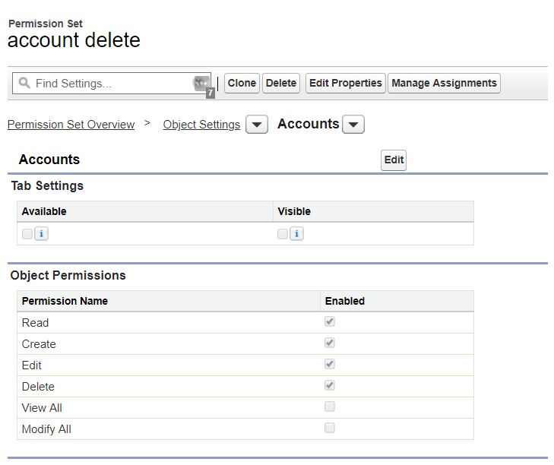Image resolution: width=554 pixels, height=465 pixels.
Task: Go to the Permission Set Overview link
Action: coord(71,125)
